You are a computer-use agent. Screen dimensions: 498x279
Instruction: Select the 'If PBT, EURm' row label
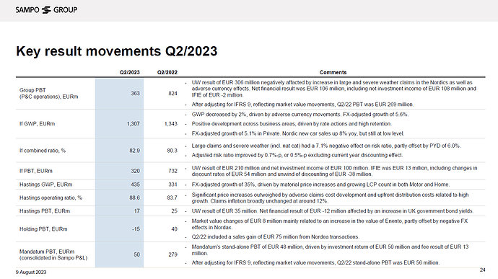click(36, 171)
